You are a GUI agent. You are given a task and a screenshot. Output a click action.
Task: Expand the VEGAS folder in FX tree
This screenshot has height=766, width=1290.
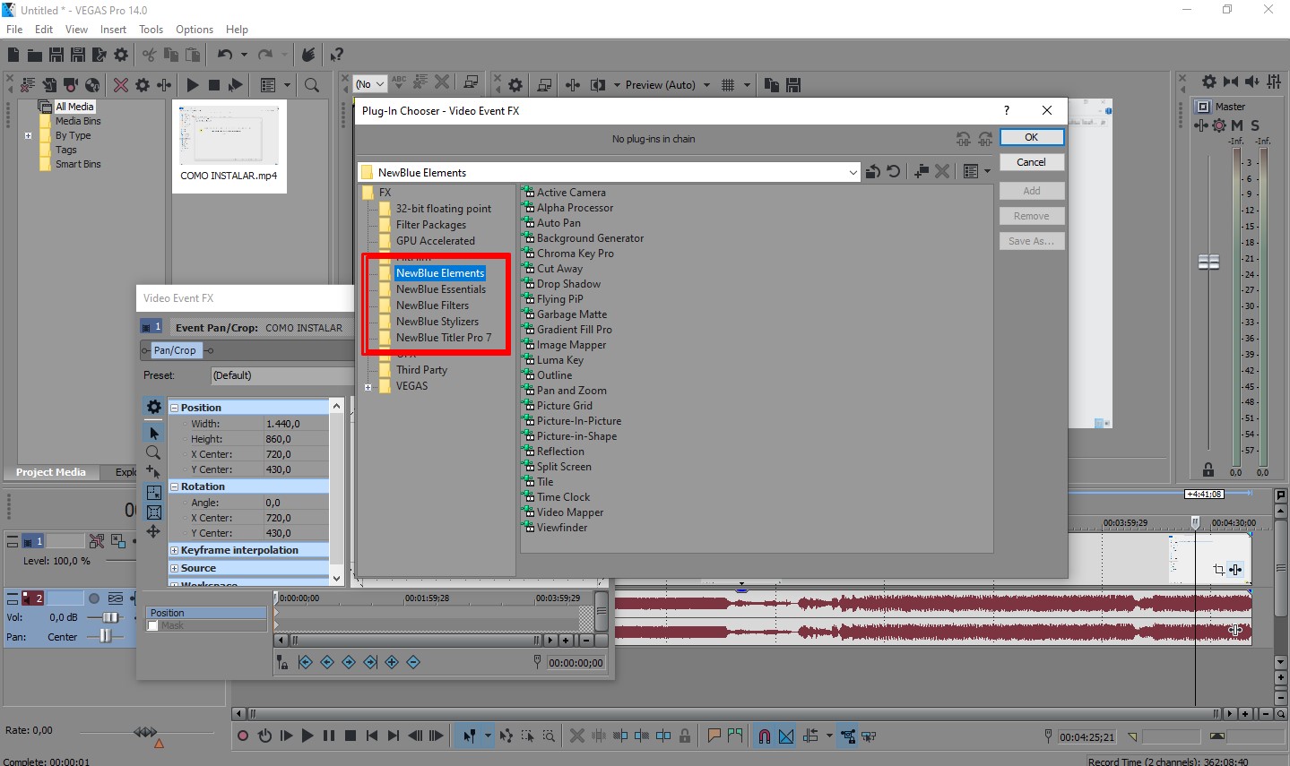click(x=368, y=387)
